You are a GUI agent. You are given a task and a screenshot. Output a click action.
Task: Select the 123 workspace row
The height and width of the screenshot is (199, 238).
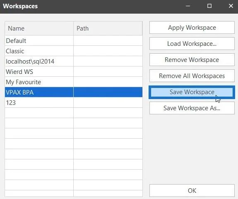pyautogui.click(x=74, y=102)
